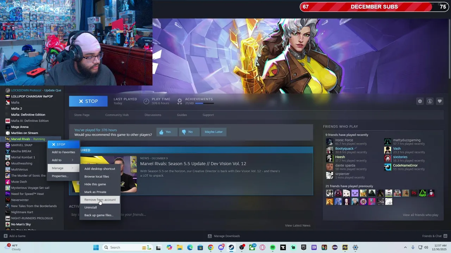Open the Support tab
Viewport: 451px width, 253px height.
click(x=208, y=115)
